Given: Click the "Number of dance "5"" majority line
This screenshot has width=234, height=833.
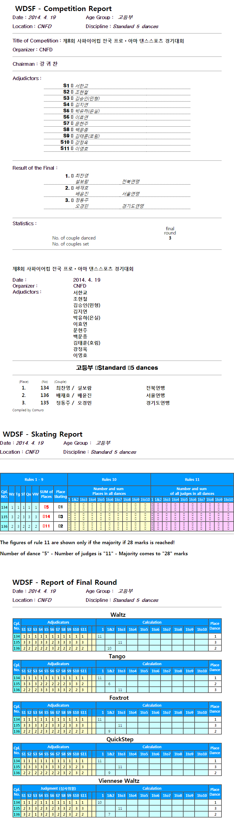Looking at the screenshot, I should (94, 554).
